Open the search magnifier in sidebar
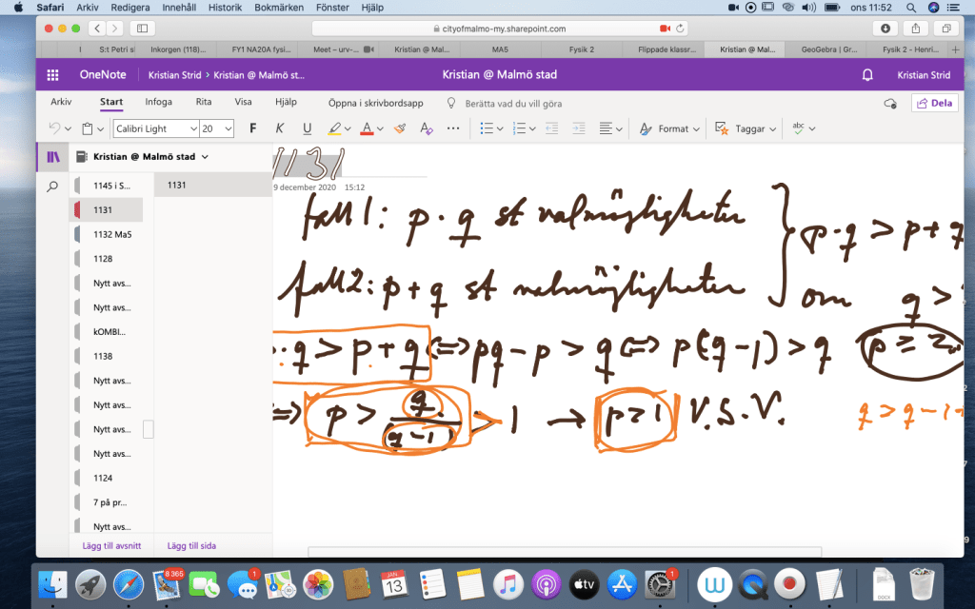Image resolution: width=975 pixels, height=609 pixels. pos(52,187)
